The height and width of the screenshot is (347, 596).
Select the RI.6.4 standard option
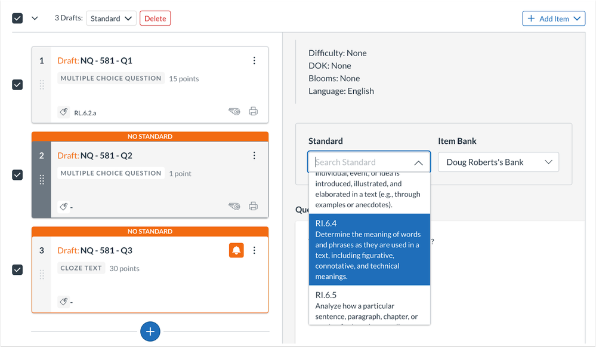click(x=369, y=250)
